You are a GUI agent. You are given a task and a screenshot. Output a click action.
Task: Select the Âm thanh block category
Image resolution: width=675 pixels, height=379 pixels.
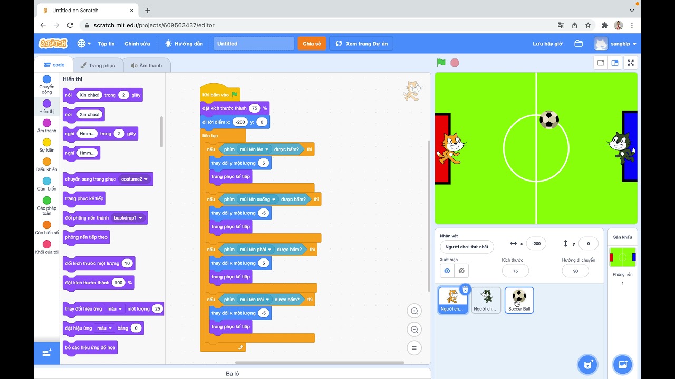pyautogui.click(x=47, y=126)
